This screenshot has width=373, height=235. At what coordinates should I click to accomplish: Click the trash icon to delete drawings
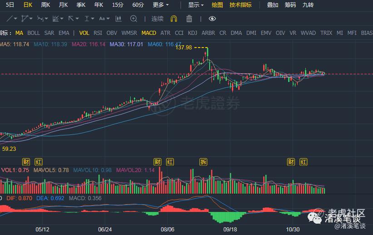[x=189, y=19]
